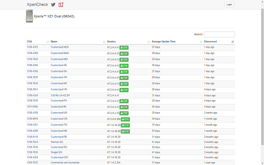Open the Customized MEA name link
Viewport: 264px width, 165px height.
[60, 47]
